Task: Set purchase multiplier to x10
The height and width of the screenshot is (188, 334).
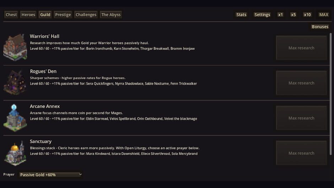Action: tap(307, 15)
